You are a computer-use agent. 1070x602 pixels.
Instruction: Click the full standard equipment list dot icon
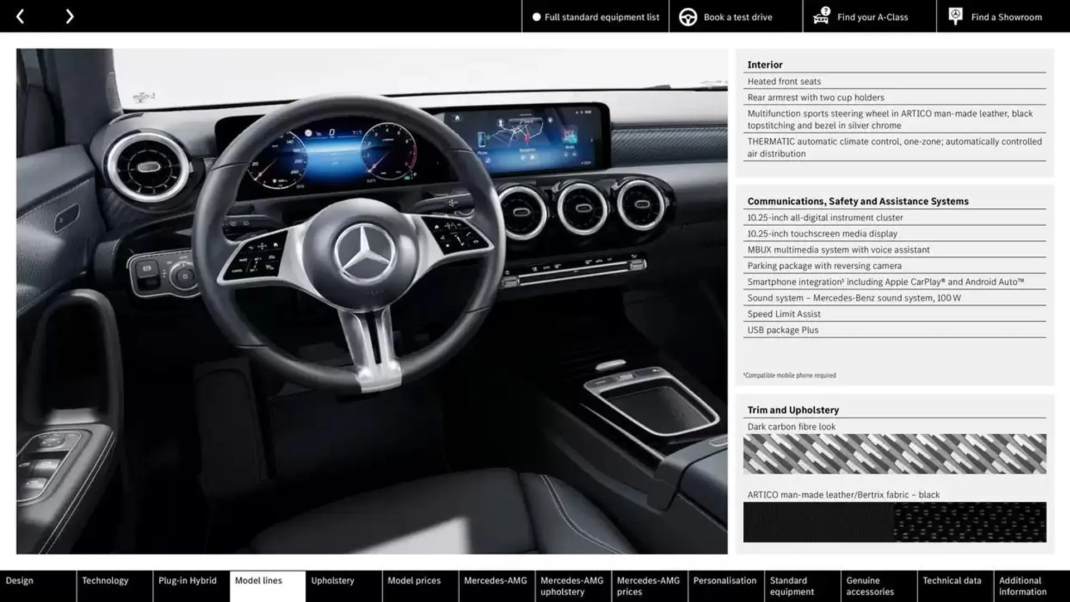coord(536,16)
